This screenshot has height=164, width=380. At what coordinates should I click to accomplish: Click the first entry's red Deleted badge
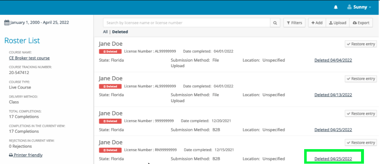point(110,52)
